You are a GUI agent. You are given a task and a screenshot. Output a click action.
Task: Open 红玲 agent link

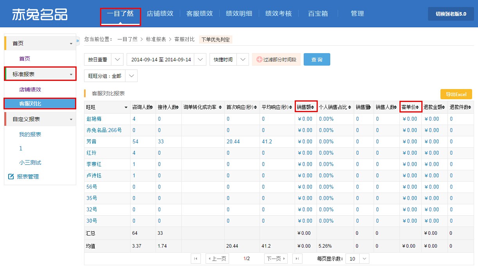tap(91, 153)
